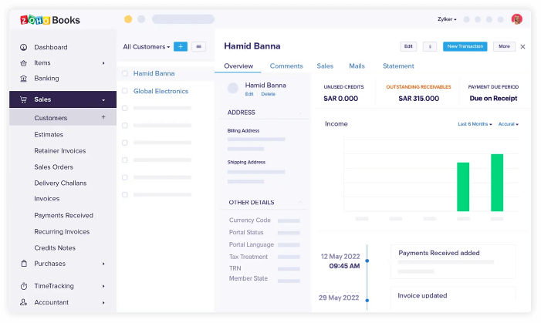This screenshot has height=323, width=541.
Task: Close the Hamid Banna detail panel
Action: pos(522,46)
